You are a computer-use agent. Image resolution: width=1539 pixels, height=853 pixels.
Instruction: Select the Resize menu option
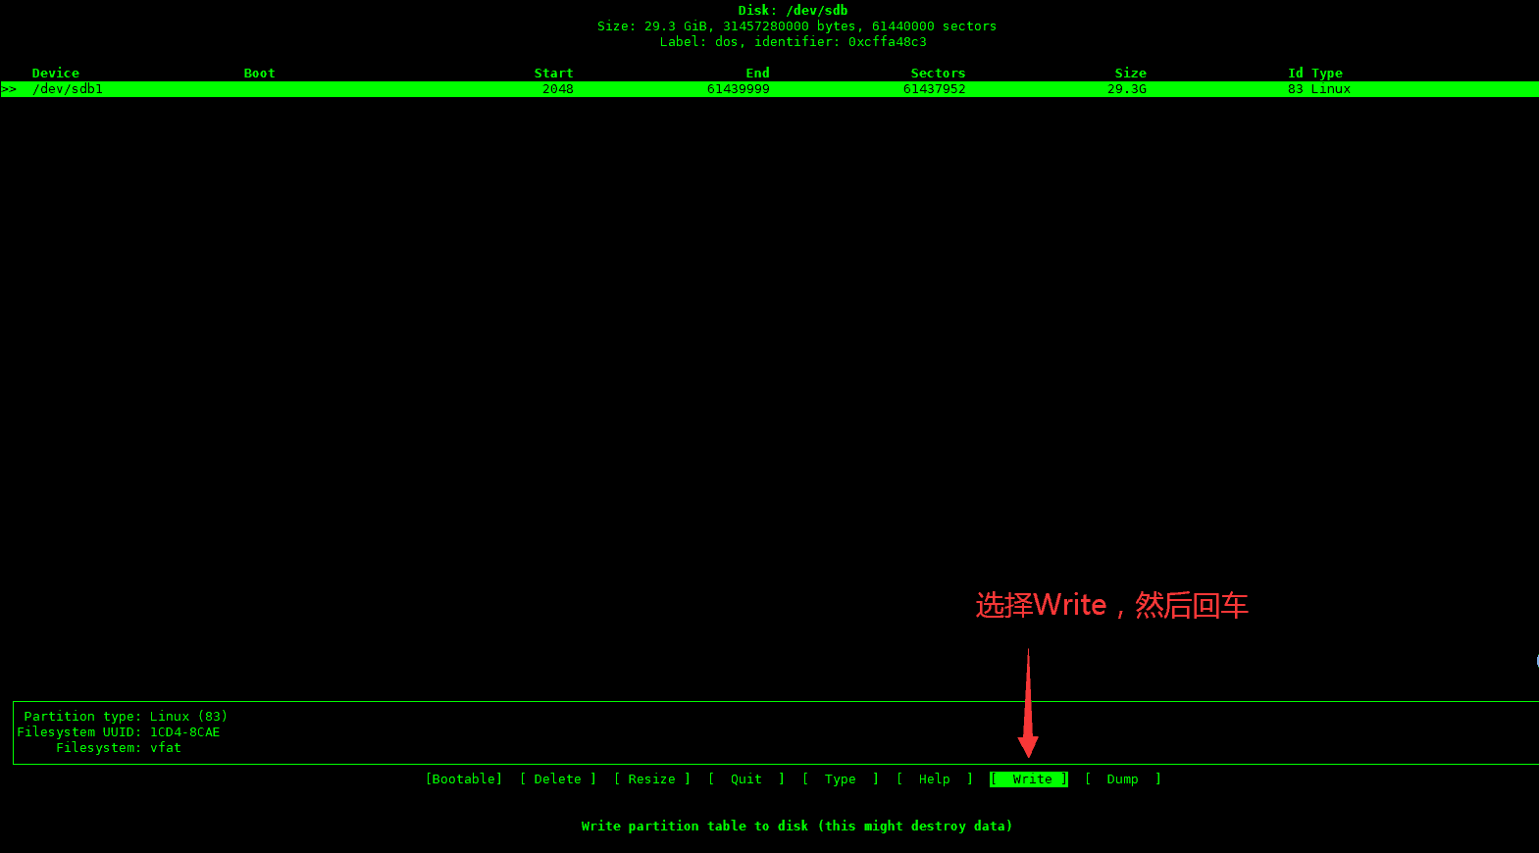click(652, 779)
